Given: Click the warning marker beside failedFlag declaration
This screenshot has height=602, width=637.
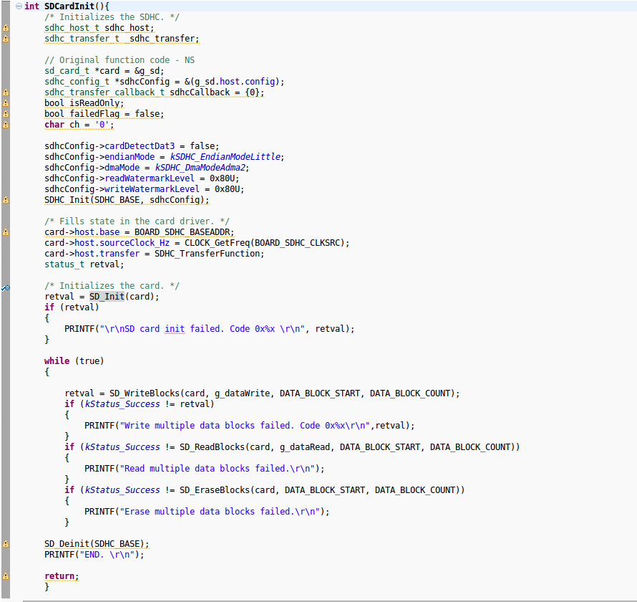Looking at the screenshot, I should tap(5, 113).
